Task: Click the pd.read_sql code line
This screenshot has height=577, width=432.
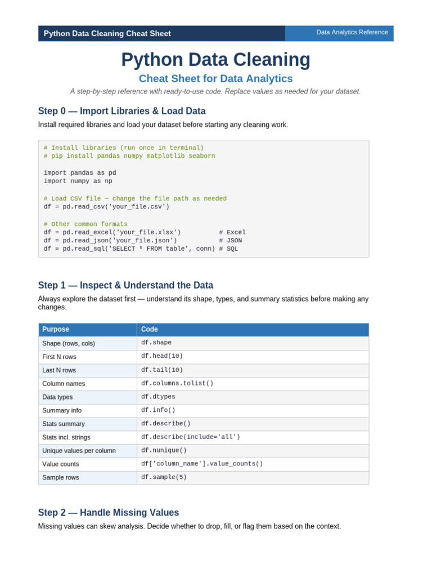Action: pyautogui.click(x=141, y=248)
